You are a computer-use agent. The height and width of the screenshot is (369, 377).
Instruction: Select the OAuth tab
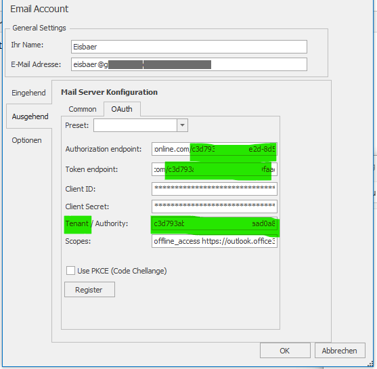[122, 109]
